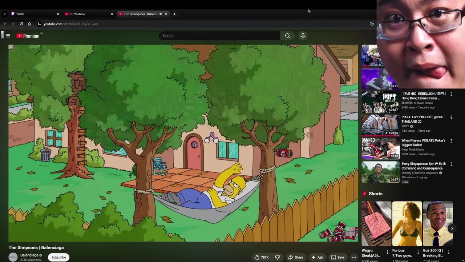
Task: Open PIXZY LIVE FULL SET @ EDC title
Action: (422, 119)
